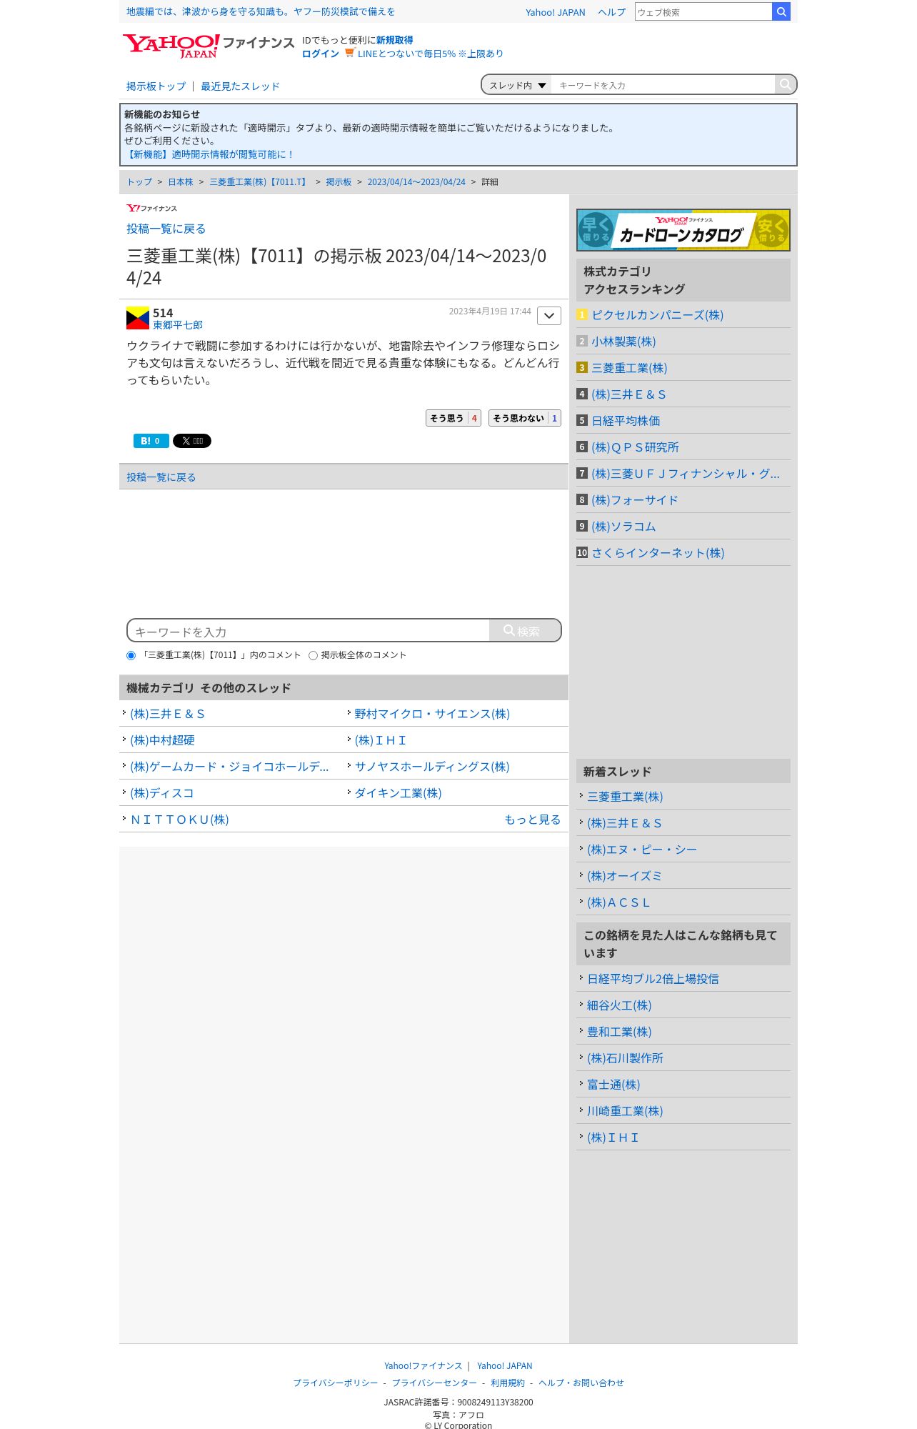
Task: Click footer プライバシーポリシー link
Action: (x=336, y=1383)
